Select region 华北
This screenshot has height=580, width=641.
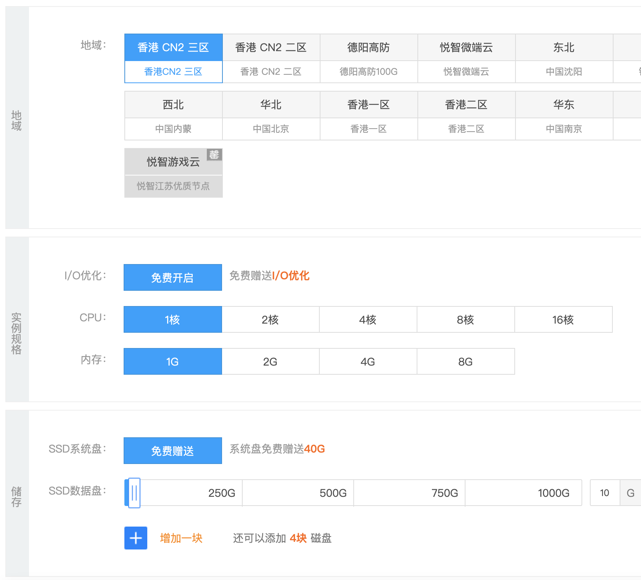tap(271, 105)
